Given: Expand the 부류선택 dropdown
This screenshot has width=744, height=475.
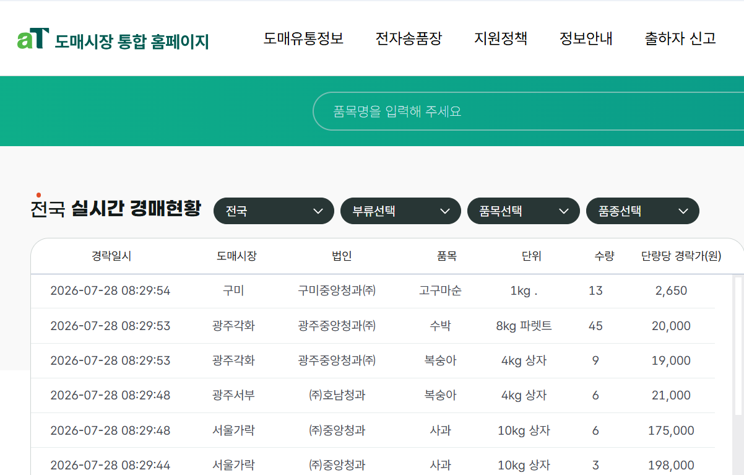Looking at the screenshot, I should (400, 211).
